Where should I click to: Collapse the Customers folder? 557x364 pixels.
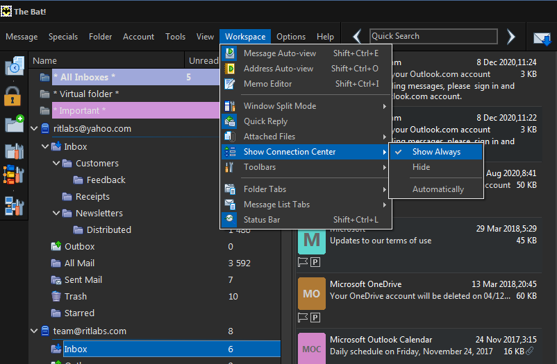coord(56,163)
